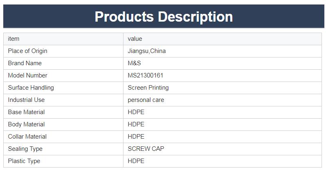Select the Brand Name row label
Image resolution: width=326 pixels, height=170 pixels.
pyautogui.click(x=25, y=63)
